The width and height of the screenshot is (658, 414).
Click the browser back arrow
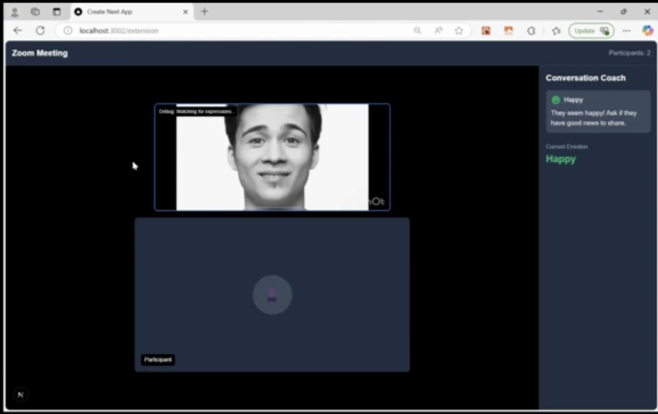click(17, 31)
